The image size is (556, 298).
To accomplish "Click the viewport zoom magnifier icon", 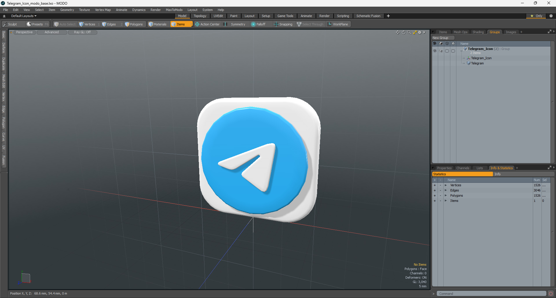I will click(409, 32).
